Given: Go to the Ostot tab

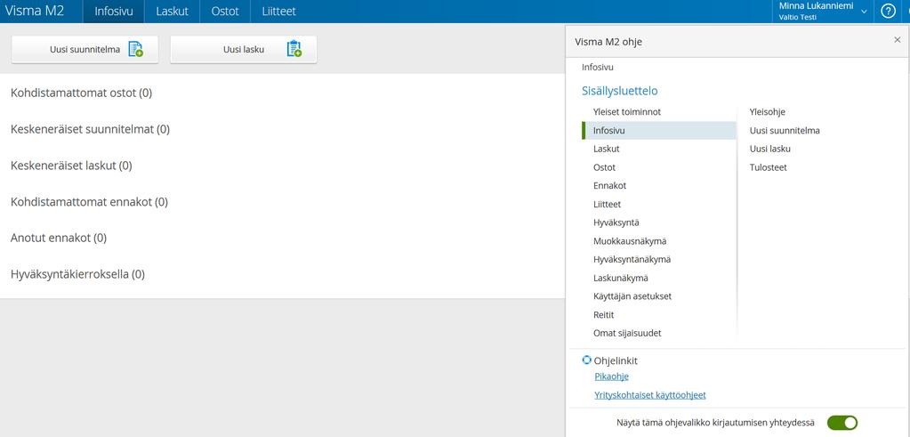Looking at the screenshot, I should coord(225,11).
